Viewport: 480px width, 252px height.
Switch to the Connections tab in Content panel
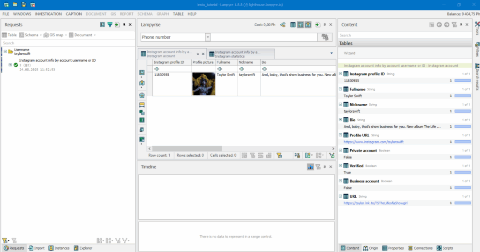coord(420,248)
